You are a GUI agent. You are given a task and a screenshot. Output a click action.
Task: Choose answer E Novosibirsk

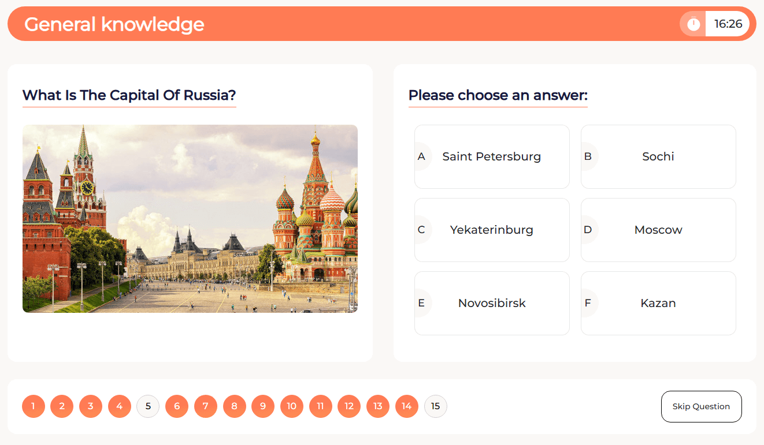click(x=492, y=303)
